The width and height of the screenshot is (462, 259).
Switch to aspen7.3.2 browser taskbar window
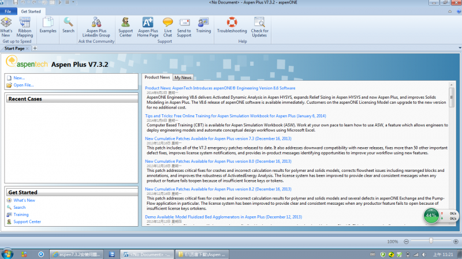[x=76, y=254]
